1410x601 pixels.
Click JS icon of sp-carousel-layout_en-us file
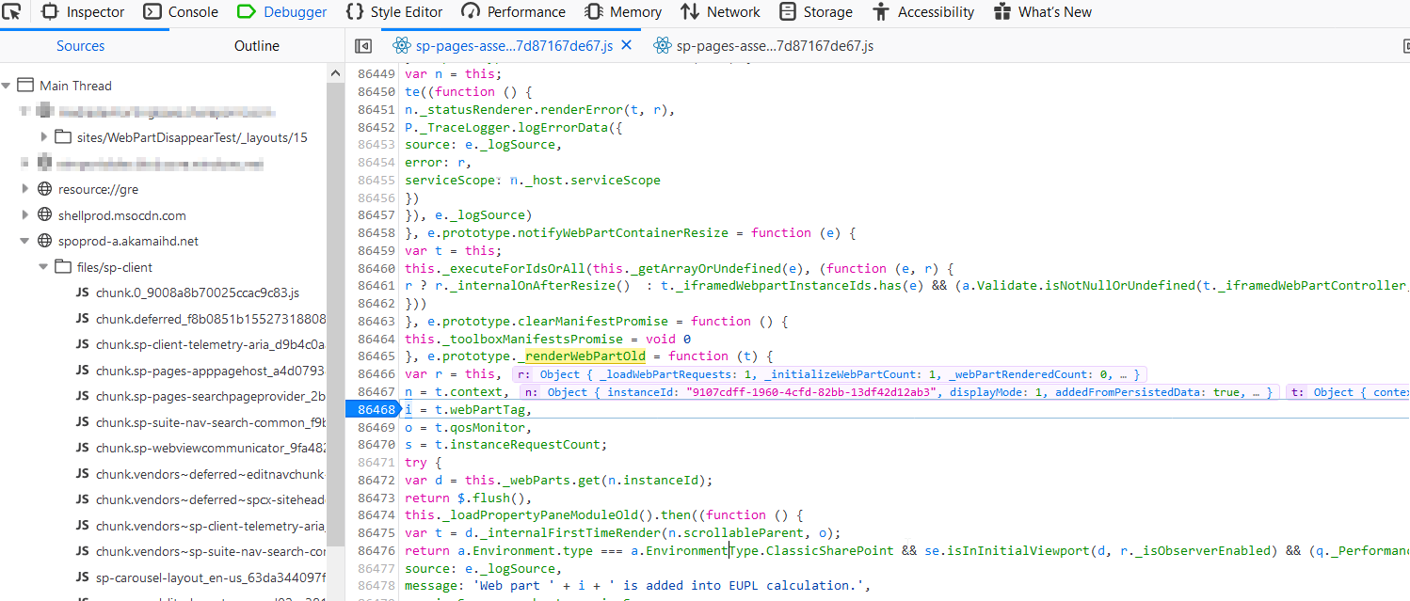click(82, 577)
